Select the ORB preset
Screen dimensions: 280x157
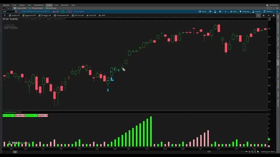(102, 15)
